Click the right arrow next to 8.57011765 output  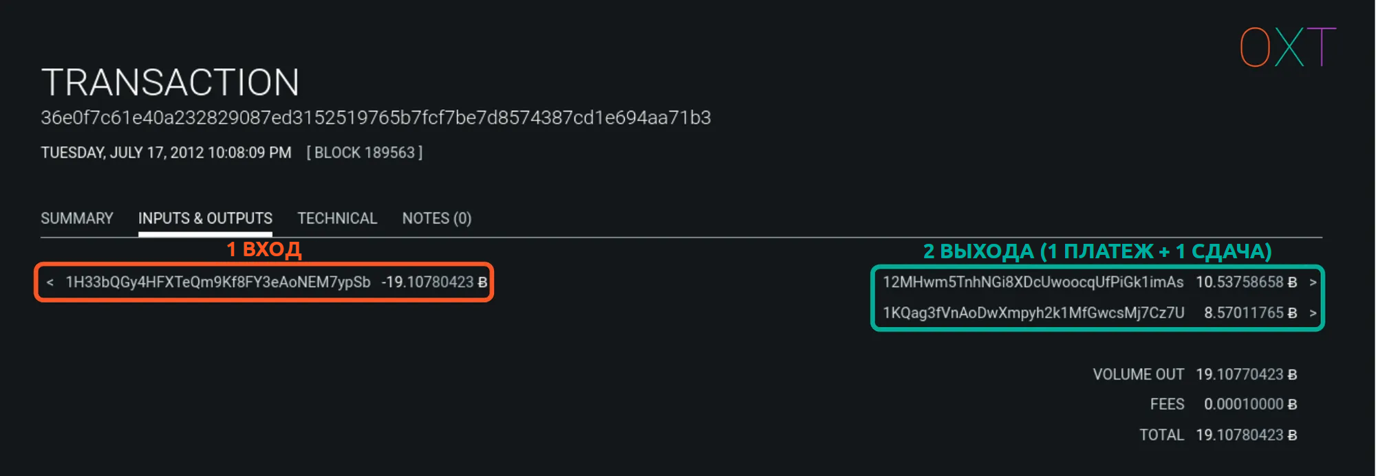1313,313
